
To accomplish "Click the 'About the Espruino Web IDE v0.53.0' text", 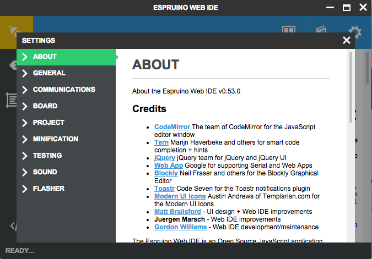I will click(x=186, y=91).
